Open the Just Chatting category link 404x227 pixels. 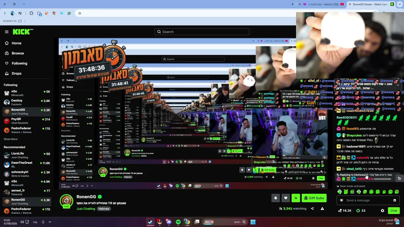coord(86,209)
